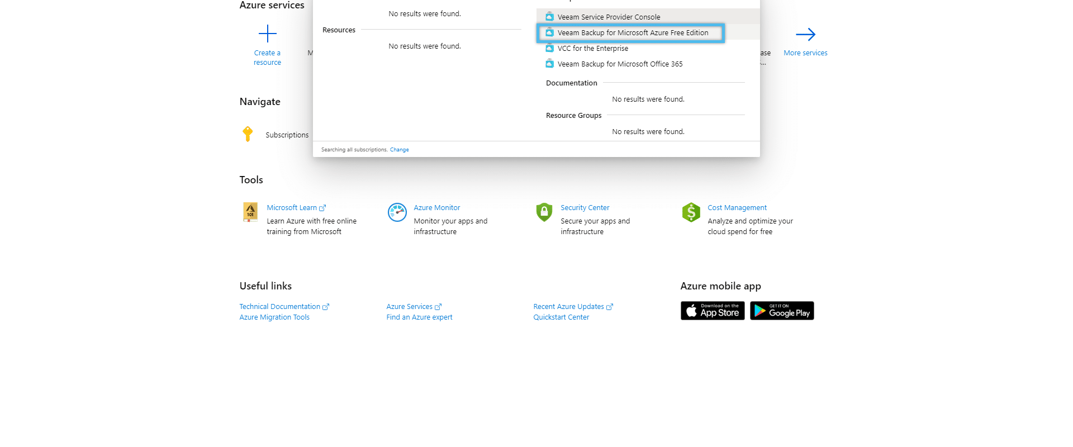This screenshot has height=447, width=1073.
Task: Open the Recent Azure Updates link
Action: point(568,307)
